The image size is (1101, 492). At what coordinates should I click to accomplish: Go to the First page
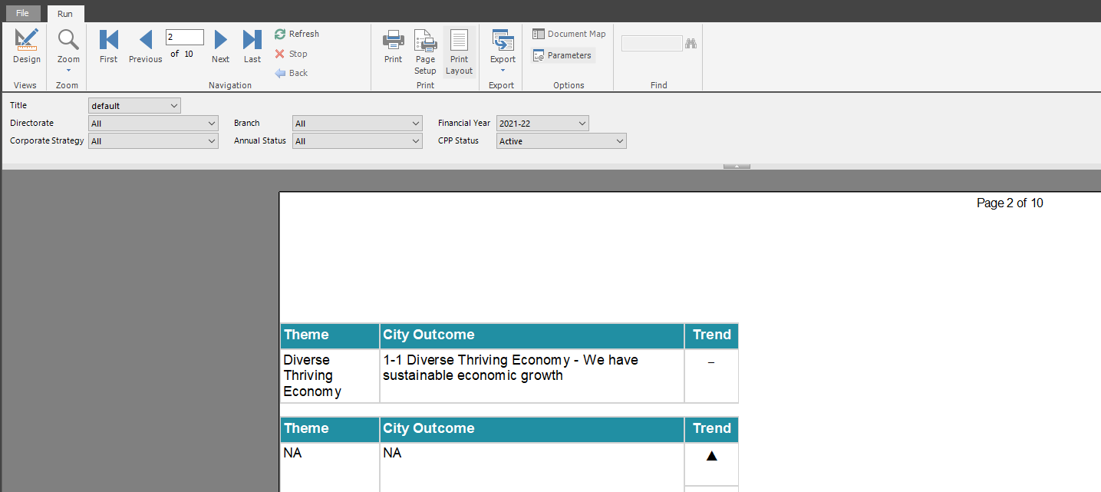[109, 47]
